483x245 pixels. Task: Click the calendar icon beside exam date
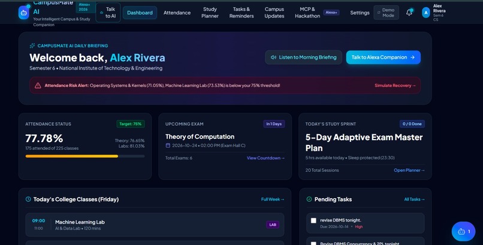(168, 146)
